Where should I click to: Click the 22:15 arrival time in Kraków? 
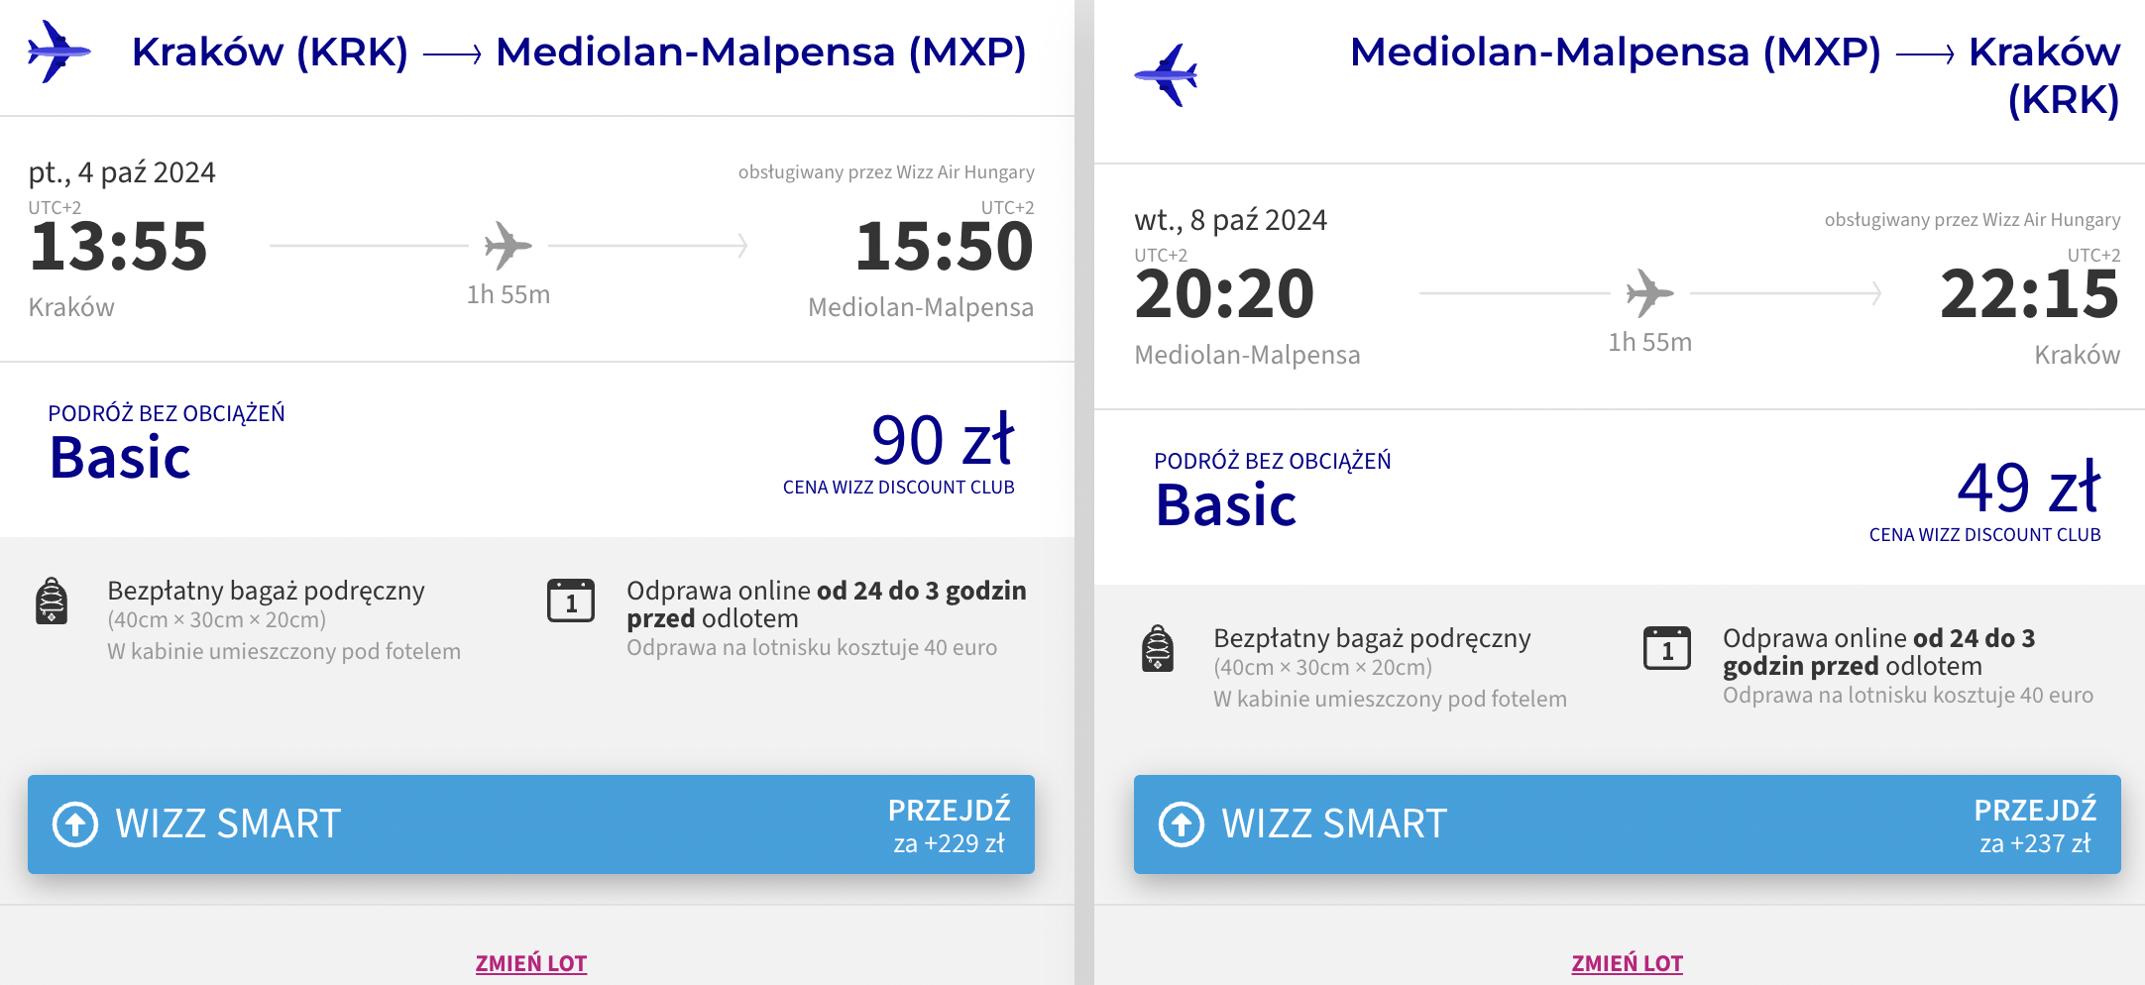(2029, 294)
